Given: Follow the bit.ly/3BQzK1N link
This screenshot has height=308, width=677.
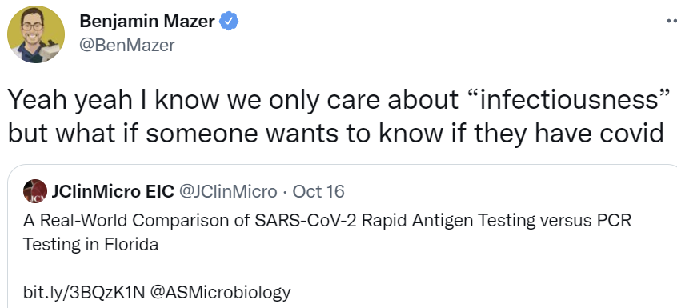Looking at the screenshot, I should click(x=84, y=293).
